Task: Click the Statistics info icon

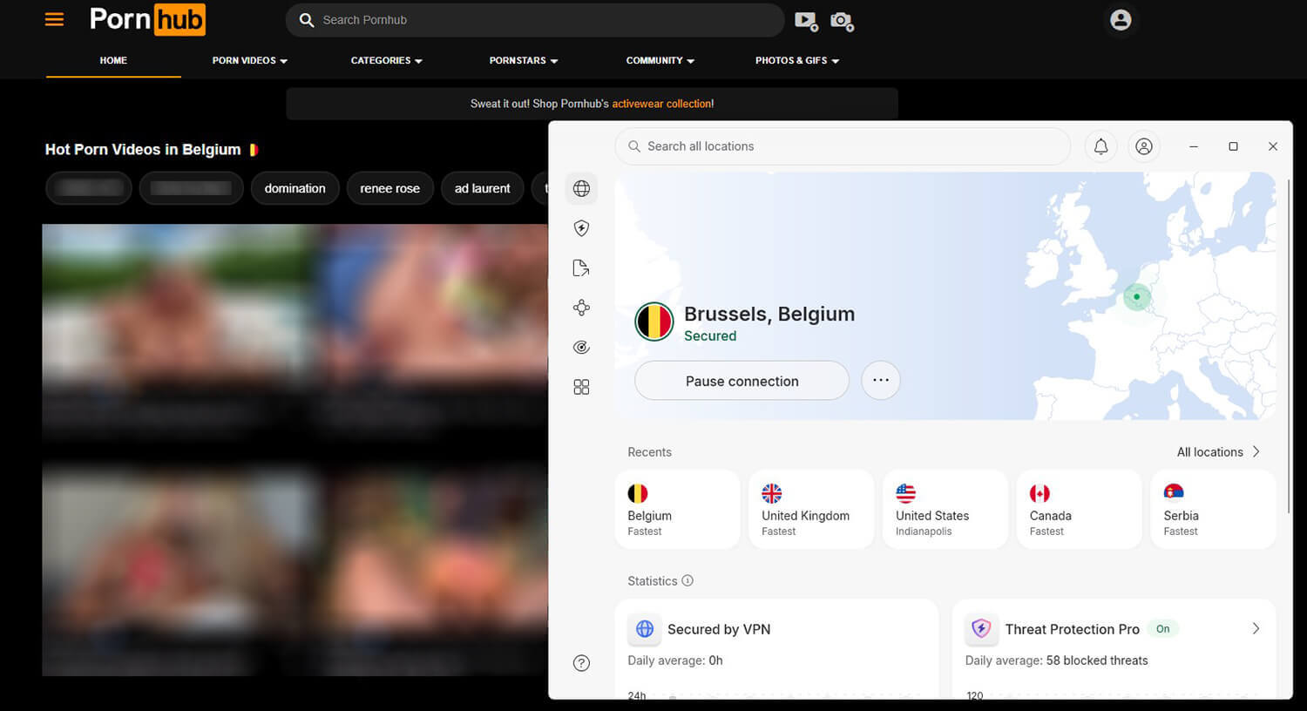Action: pos(687,580)
